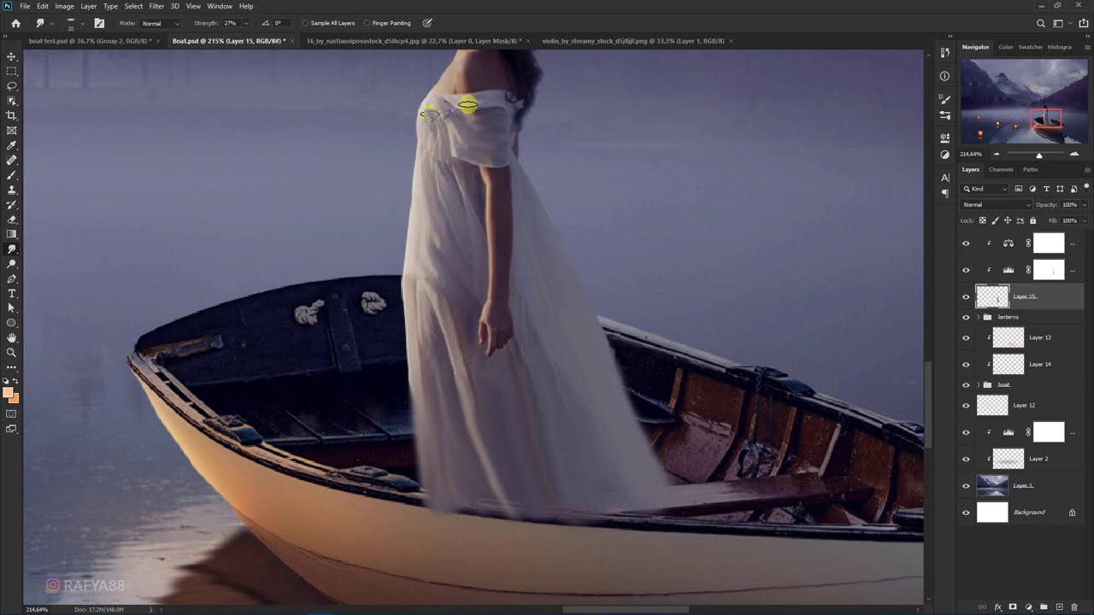Select the Gradient tool
The height and width of the screenshot is (615, 1094).
(11, 234)
